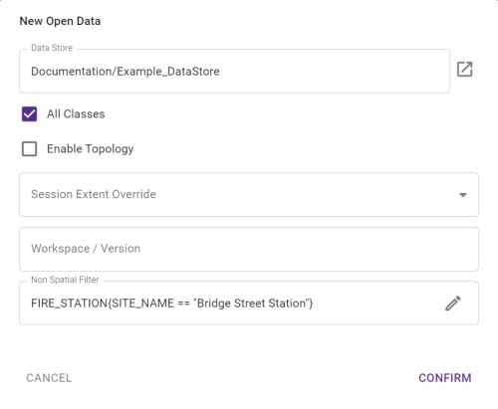
Task: Click inside the Data Store field
Action: pyautogui.click(x=235, y=72)
